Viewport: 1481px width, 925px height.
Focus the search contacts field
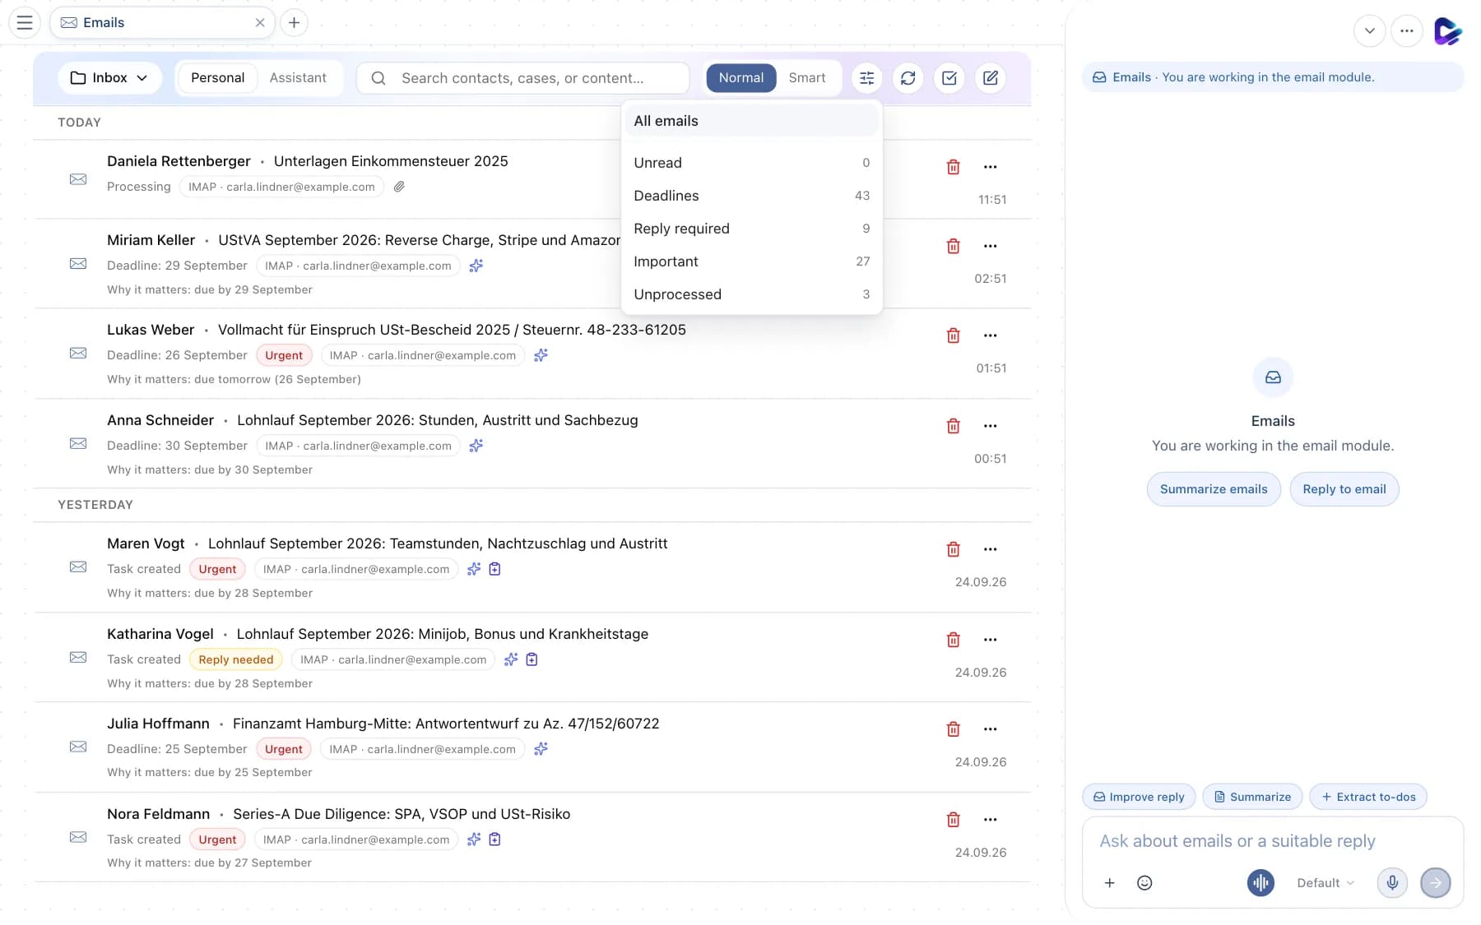pos(522,77)
